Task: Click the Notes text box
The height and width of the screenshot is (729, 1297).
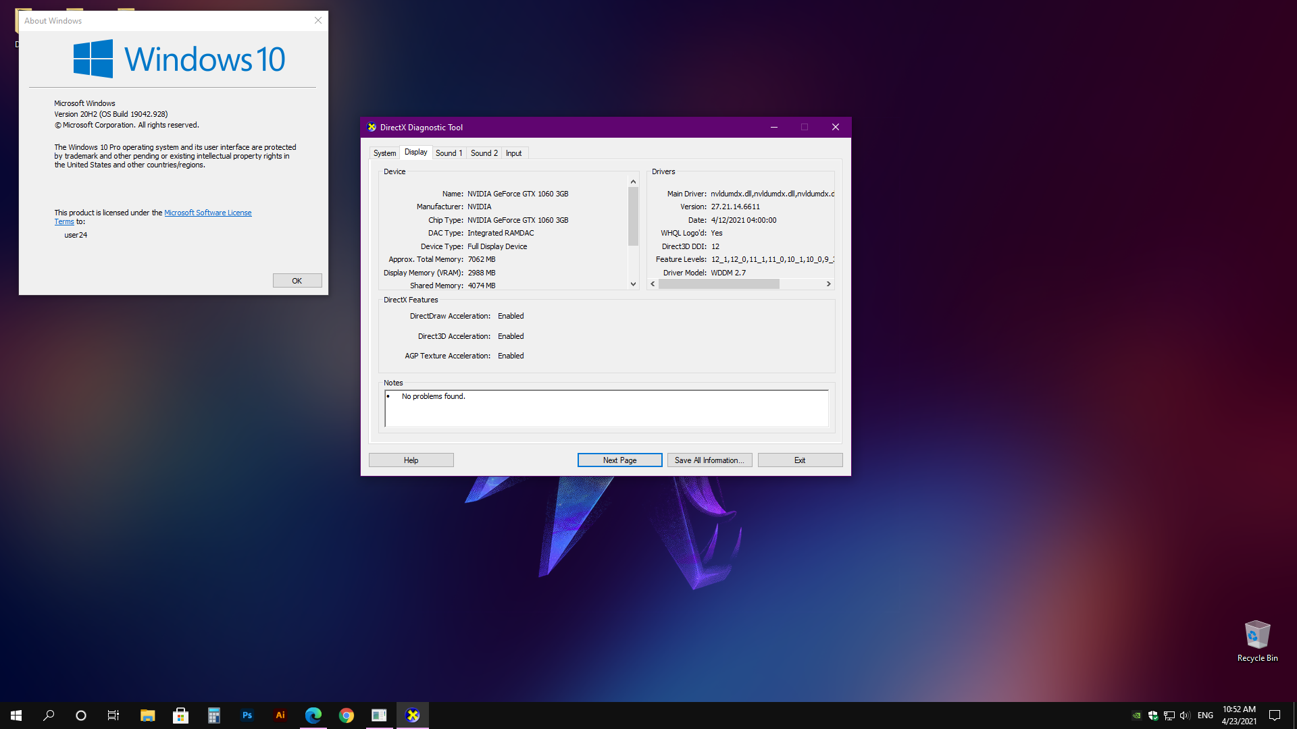Action: click(607, 408)
